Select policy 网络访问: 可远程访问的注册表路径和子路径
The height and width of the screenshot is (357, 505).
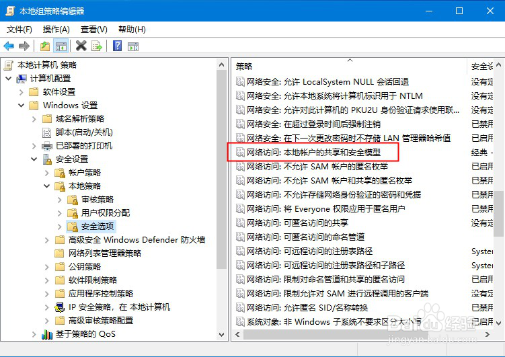click(325, 266)
